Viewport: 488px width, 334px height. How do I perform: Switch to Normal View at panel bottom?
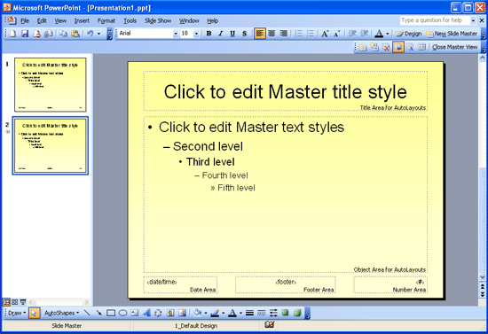6,302
